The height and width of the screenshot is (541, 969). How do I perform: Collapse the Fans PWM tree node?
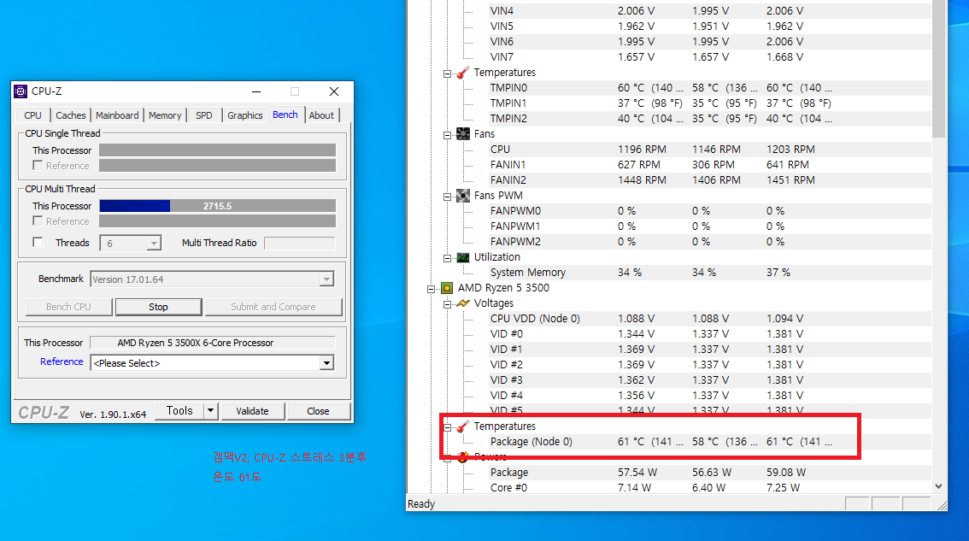point(448,197)
